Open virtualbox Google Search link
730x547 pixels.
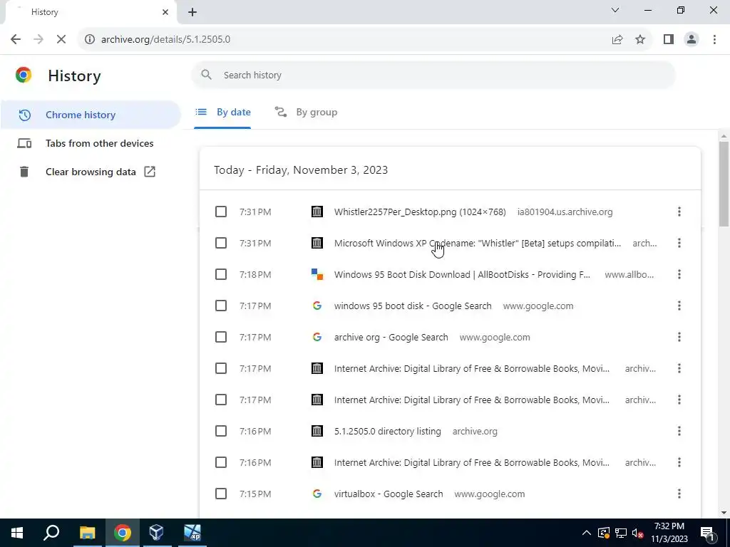[389, 494]
